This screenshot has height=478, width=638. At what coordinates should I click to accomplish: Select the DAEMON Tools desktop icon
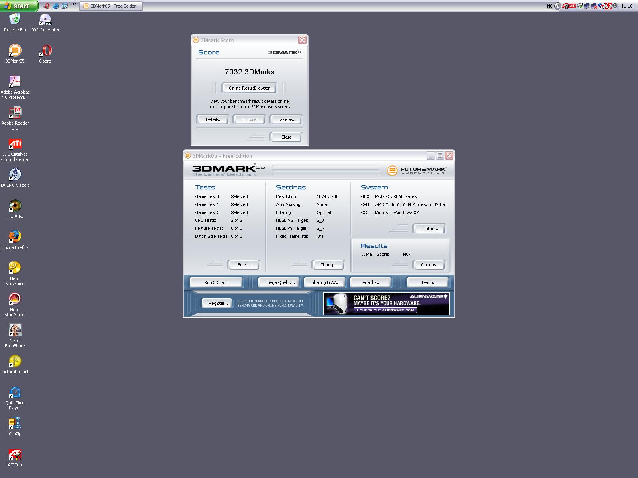(15, 178)
